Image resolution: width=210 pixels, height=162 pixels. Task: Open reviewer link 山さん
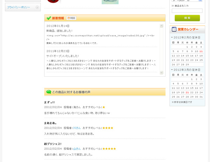click(x=77, y=149)
